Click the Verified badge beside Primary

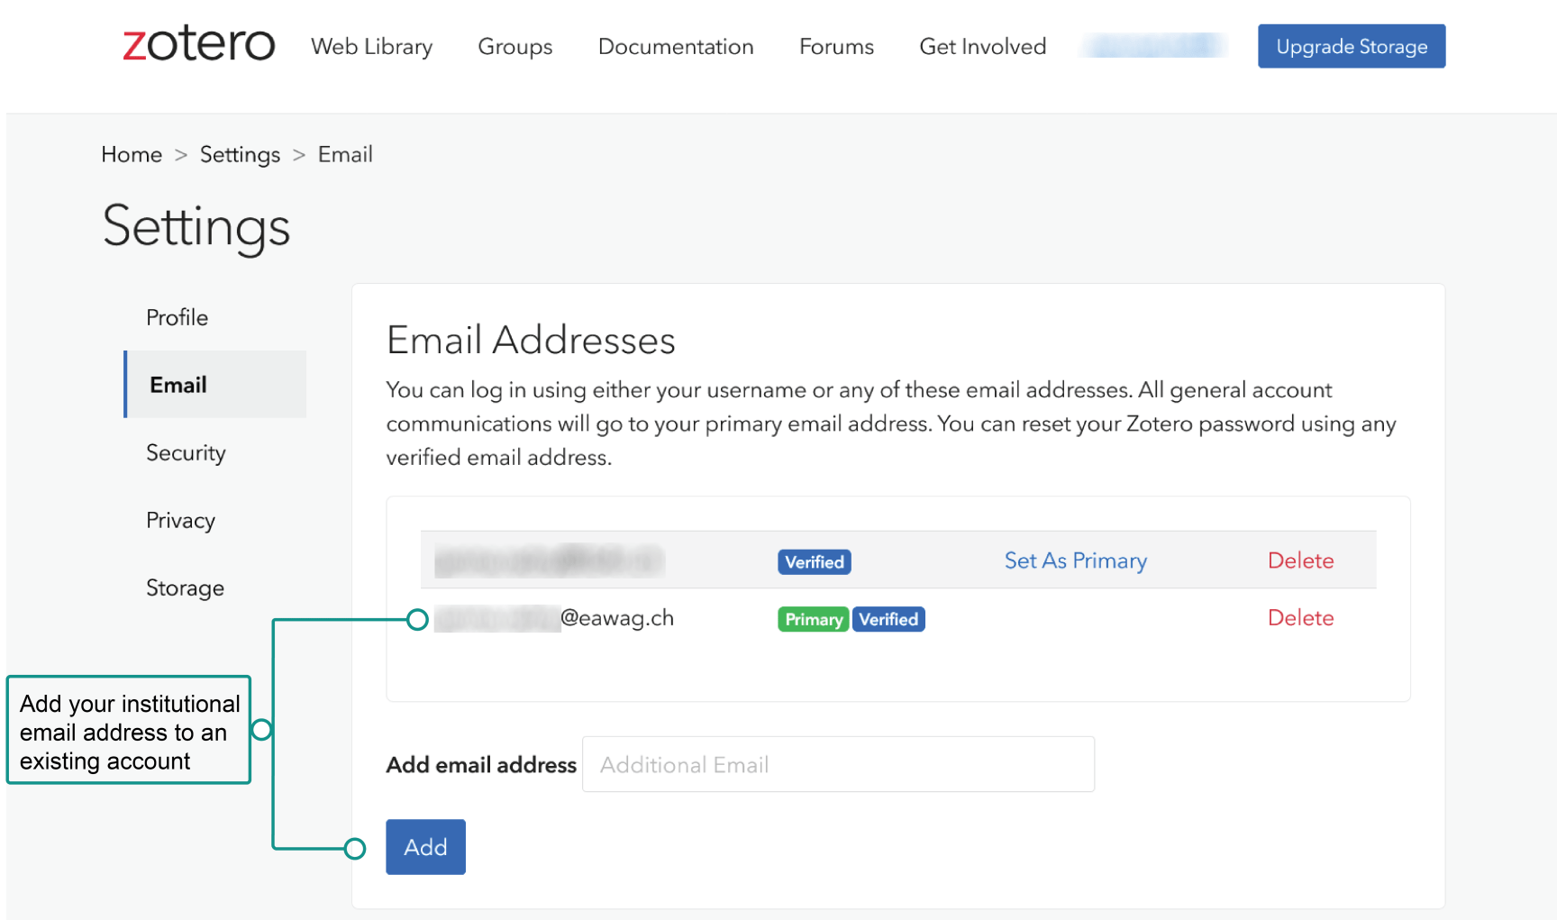pos(888,620)
